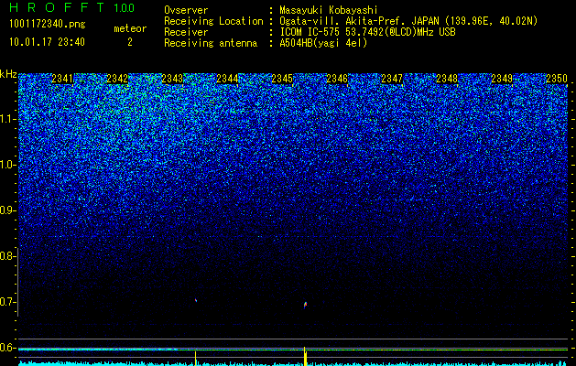Click the observer name Masayuki Kobayashi

[x=329, y=10]
